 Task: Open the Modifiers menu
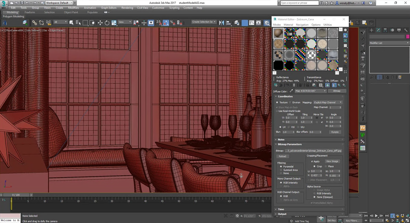coord(73,8)
